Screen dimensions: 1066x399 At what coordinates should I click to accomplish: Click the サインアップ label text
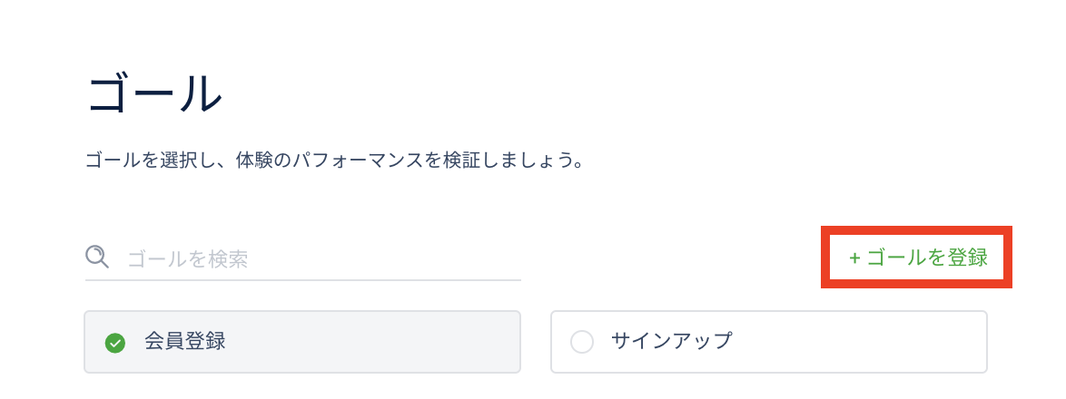pyautogui.click(x=671, y=341)
